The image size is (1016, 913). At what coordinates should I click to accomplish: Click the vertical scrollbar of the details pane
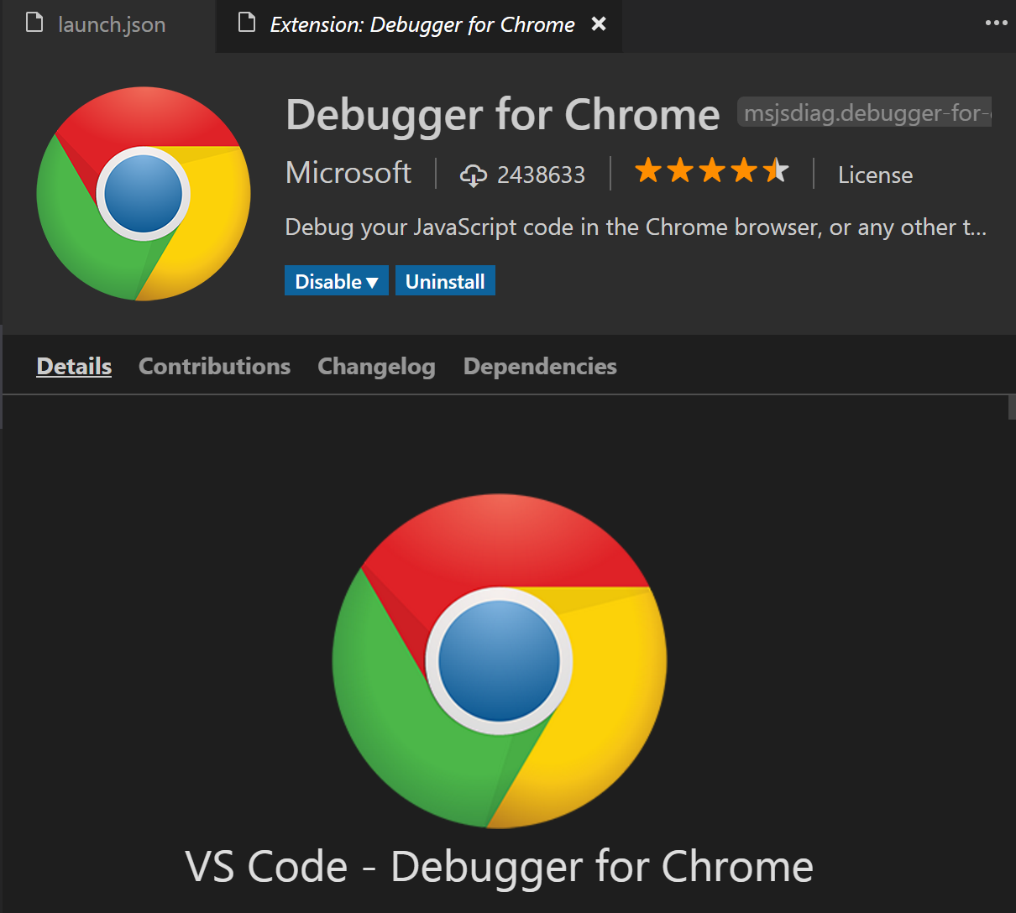(x=1011, y=408)
